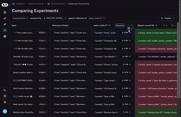Open the weary-smile-77 baseline dropdown
This screenshot has height=117, width=181.
[x=97, y=18]
